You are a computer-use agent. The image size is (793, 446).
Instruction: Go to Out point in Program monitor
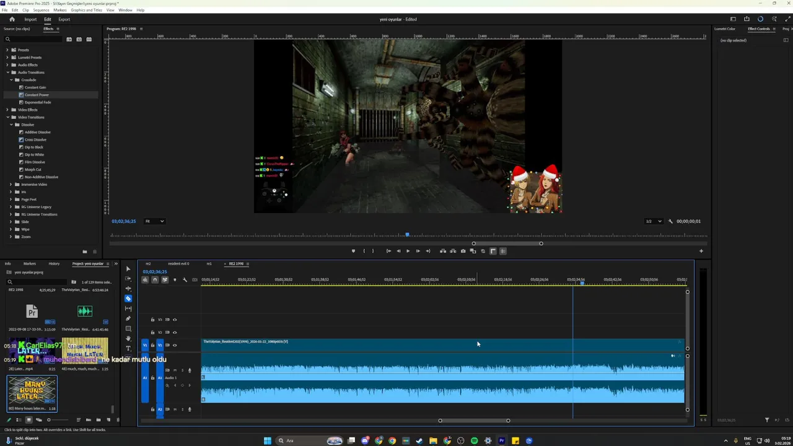coord(427,251)
